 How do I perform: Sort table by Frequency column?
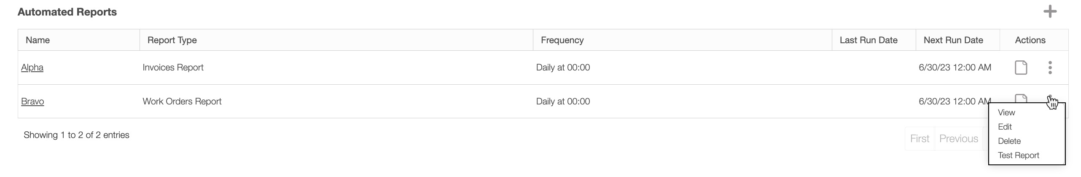[x=562, y=40]
